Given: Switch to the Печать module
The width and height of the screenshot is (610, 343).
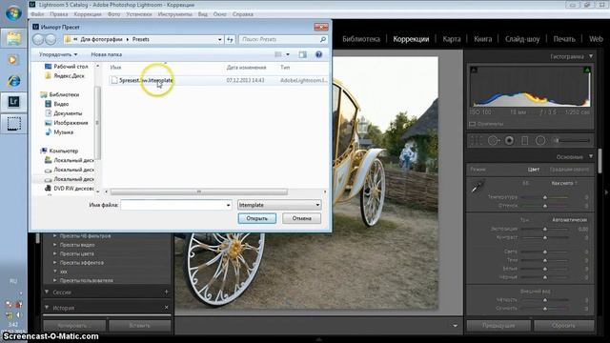Looking at the screenshot, I should 564,39.
